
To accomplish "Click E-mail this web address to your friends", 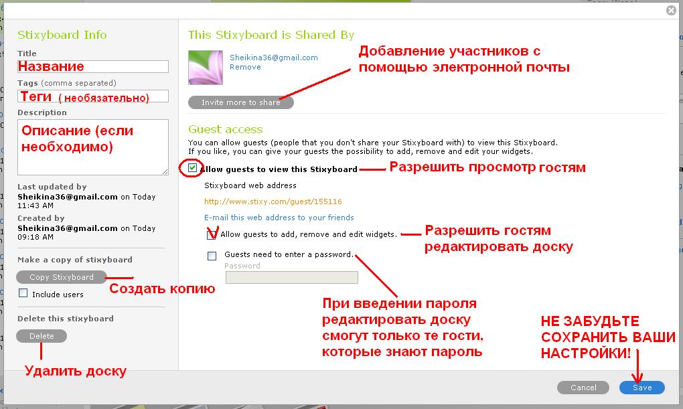I will tap(279, 218).
